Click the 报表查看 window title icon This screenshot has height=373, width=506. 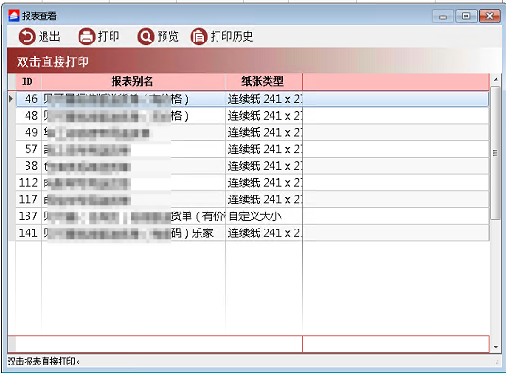click(x=14, y=16)
